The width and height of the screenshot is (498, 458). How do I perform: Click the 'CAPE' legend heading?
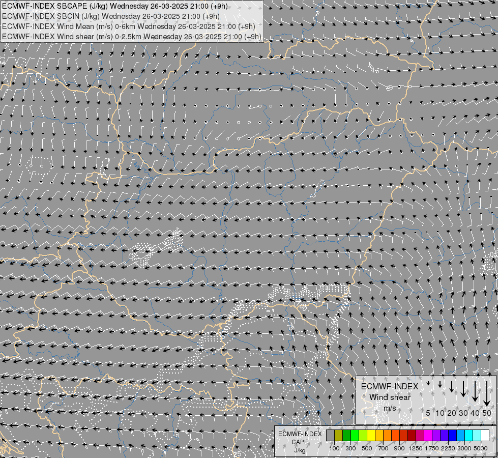(300, 442)
